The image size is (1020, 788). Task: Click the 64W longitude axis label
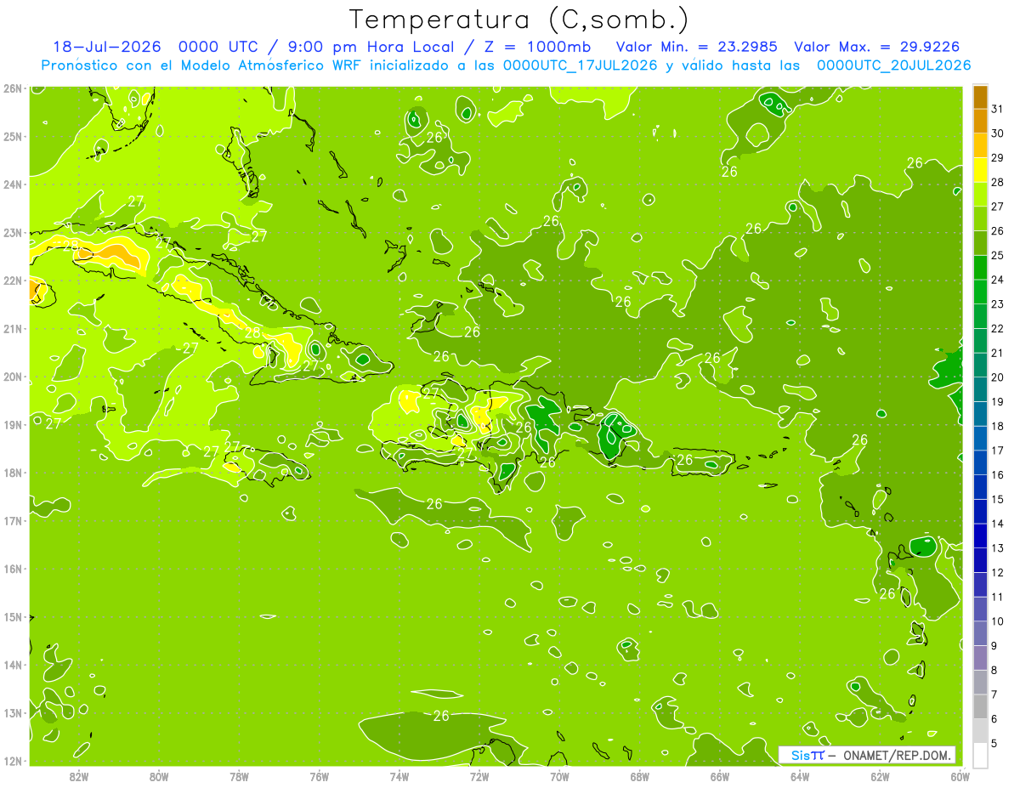(800, 777)
